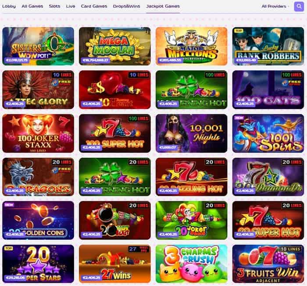Select the Slots tab
Viewport: 307px width, 286px height.
click(x=55, y=6)
